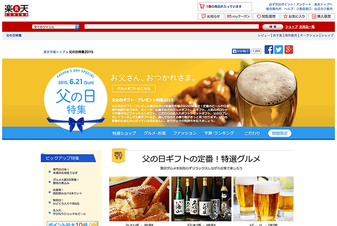Click the Rakuten Ichiba logo
Image resolution: width=337 pixels, height=226 pixels.
16,11
